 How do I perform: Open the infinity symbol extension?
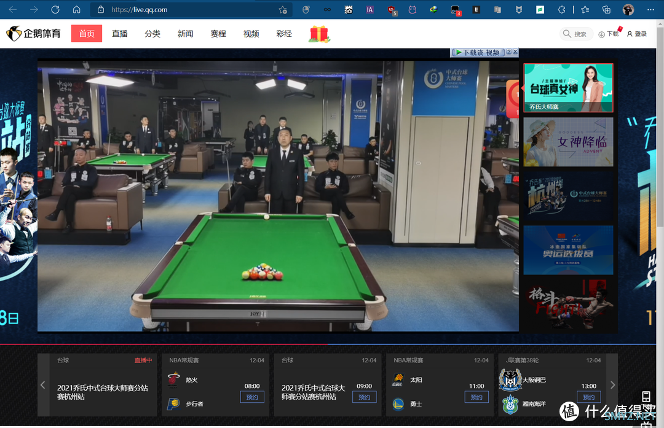coord(327,9)
